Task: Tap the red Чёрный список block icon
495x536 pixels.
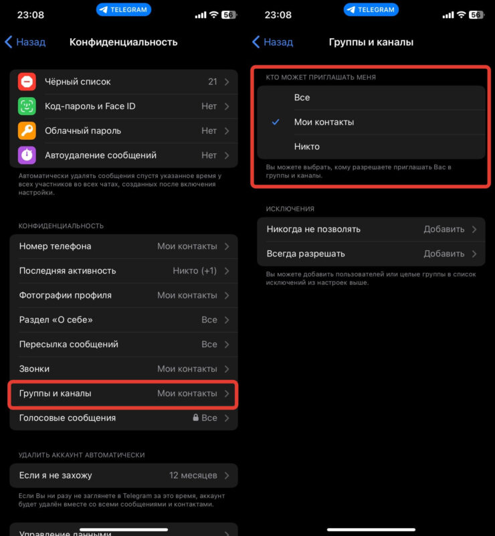Action: (x=27, y=82)
